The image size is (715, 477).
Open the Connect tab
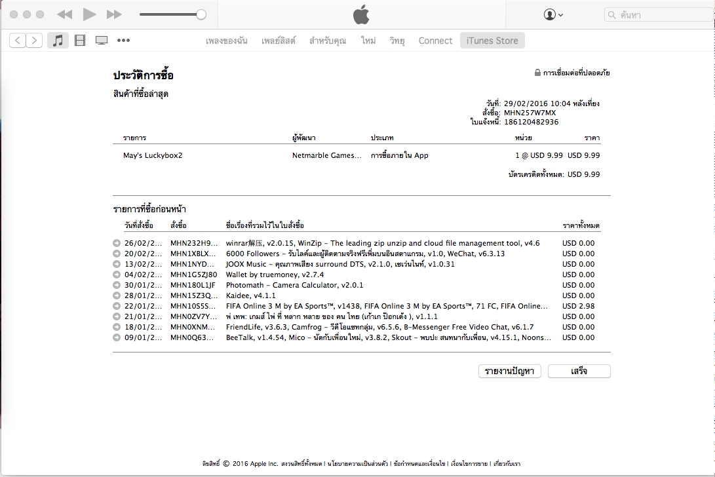coord(435,41)
